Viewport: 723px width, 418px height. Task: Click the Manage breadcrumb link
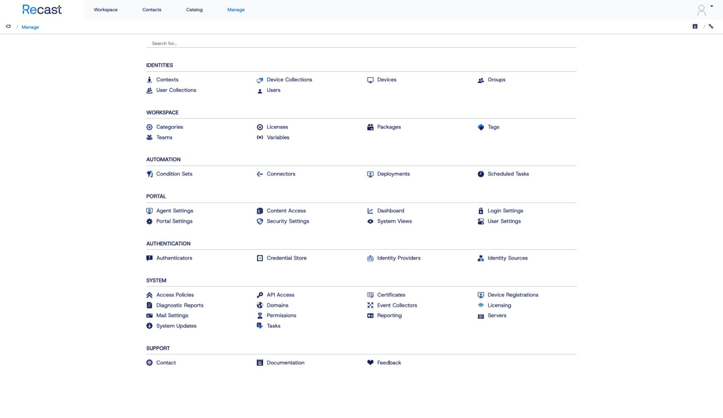[30, 27]
